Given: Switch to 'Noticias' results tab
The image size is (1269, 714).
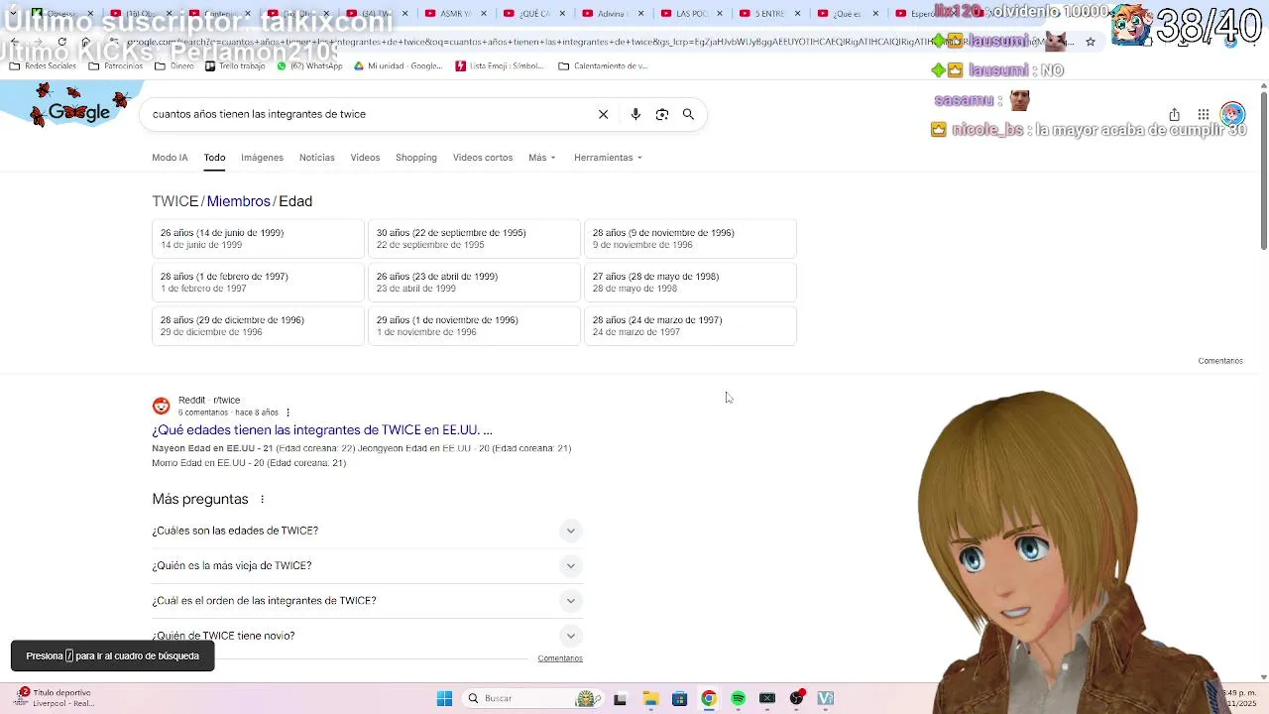Looking at the screenshot, I should click(317, 158).
